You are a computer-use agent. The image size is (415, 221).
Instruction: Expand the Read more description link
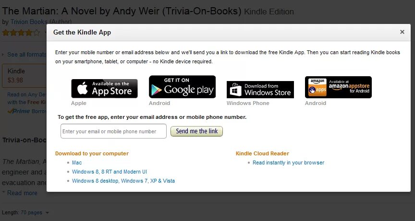coord(22,193)
